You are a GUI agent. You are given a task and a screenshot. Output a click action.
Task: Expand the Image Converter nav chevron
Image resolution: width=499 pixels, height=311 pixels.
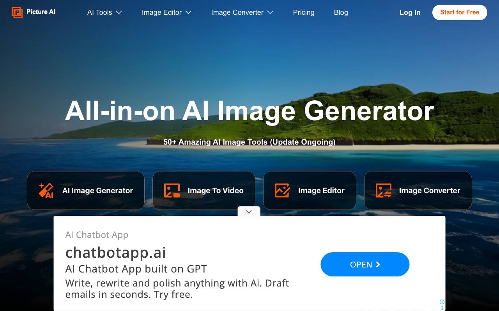pos(270,12)
